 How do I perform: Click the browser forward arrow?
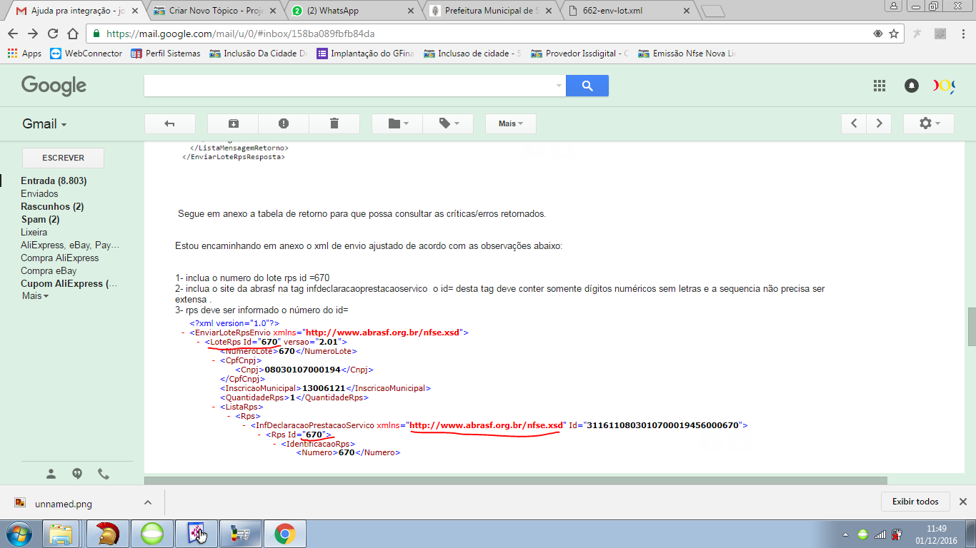[x=33, y=34]
